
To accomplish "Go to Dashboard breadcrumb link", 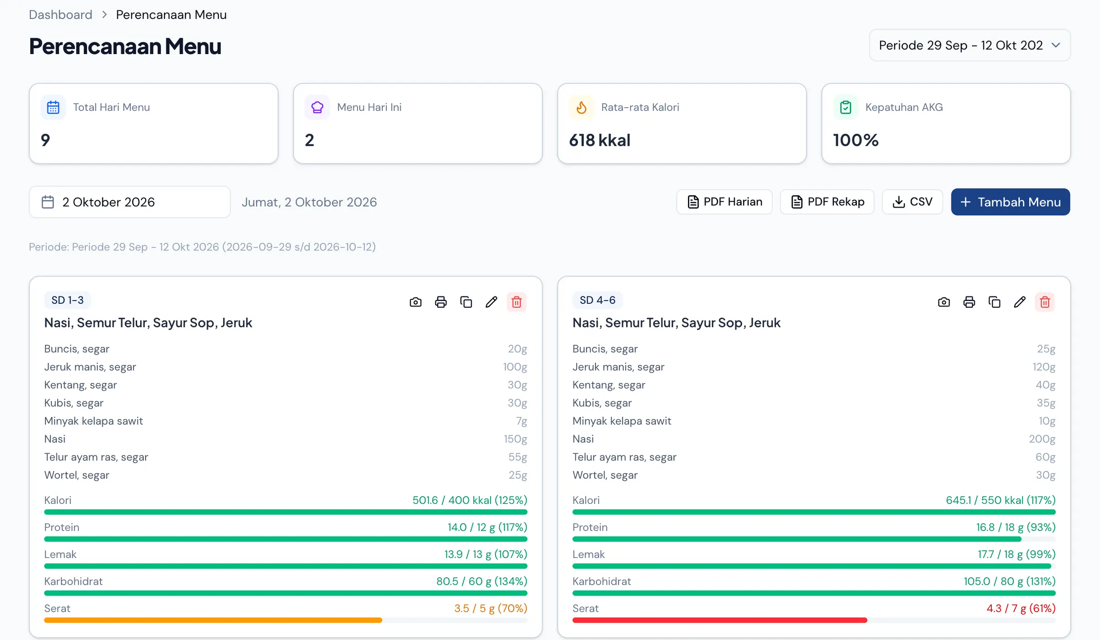I will (60, 15).
